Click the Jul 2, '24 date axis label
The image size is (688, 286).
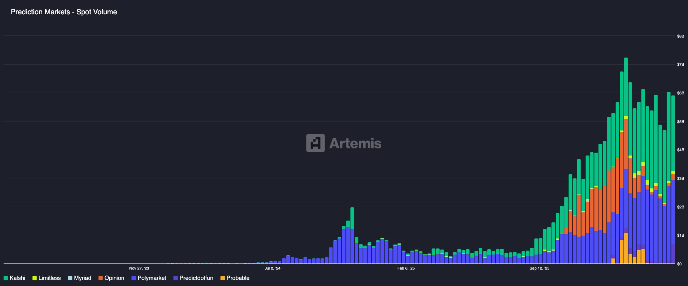pos(272,268)
